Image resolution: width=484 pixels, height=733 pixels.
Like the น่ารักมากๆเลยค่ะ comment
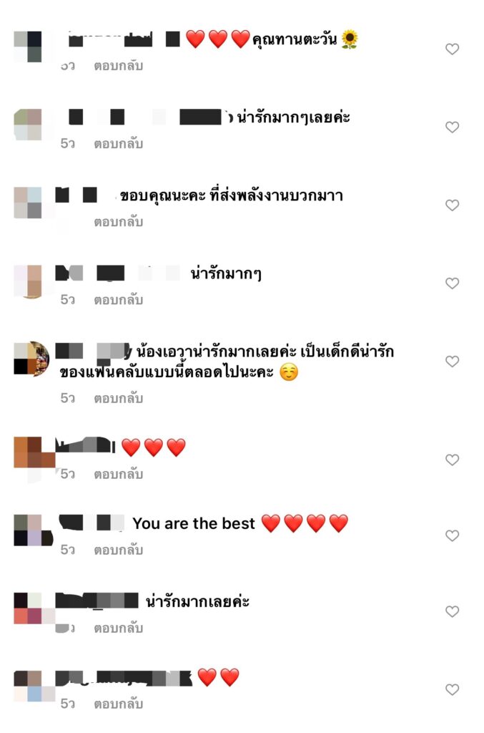coord(452,127)
